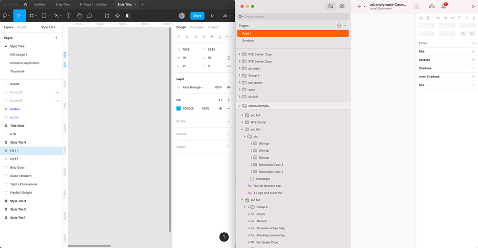478x248 pixels.
Task: Toggle layer visibility eye beside Pass through
Action: [x=228, y=87]
